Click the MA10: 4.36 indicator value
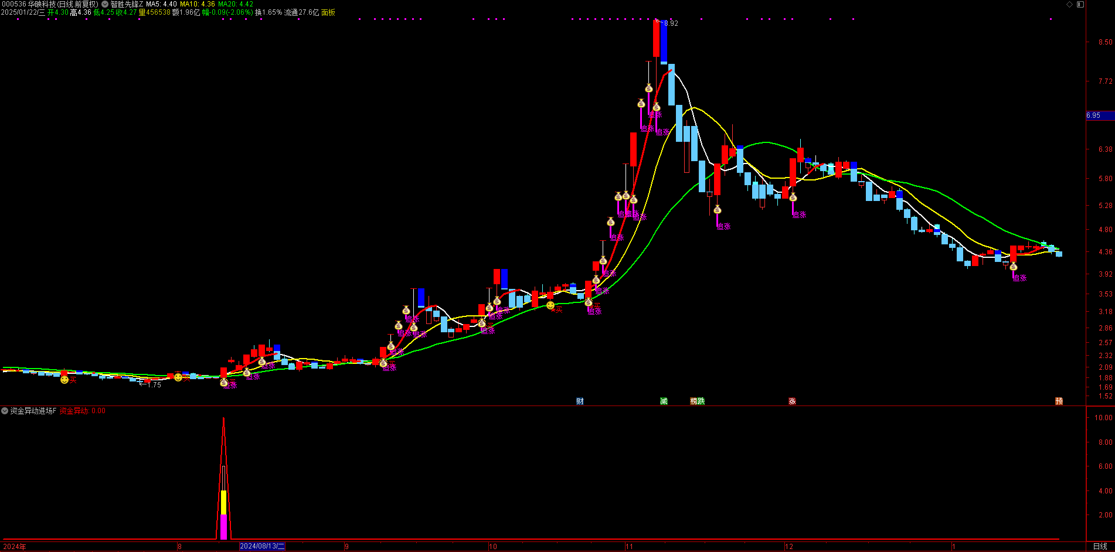The image size is (1115, 552). coord(198,4)
